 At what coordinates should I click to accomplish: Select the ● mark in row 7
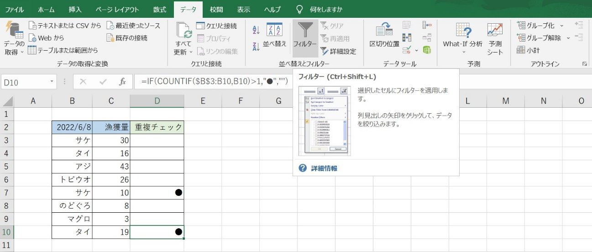tap(178, 193)
